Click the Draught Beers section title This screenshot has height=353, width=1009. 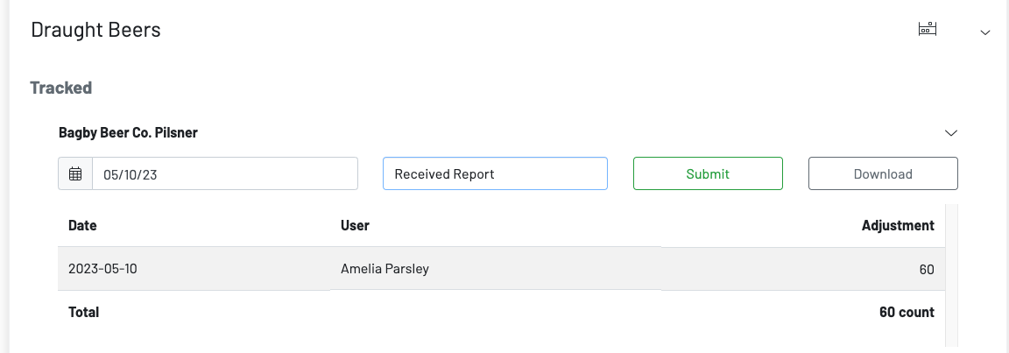pyautogui.click(x=95, y=30)
